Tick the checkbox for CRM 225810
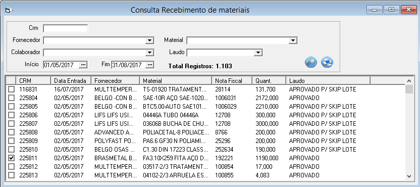The image size is (420, 187). [x=11, y=150]
